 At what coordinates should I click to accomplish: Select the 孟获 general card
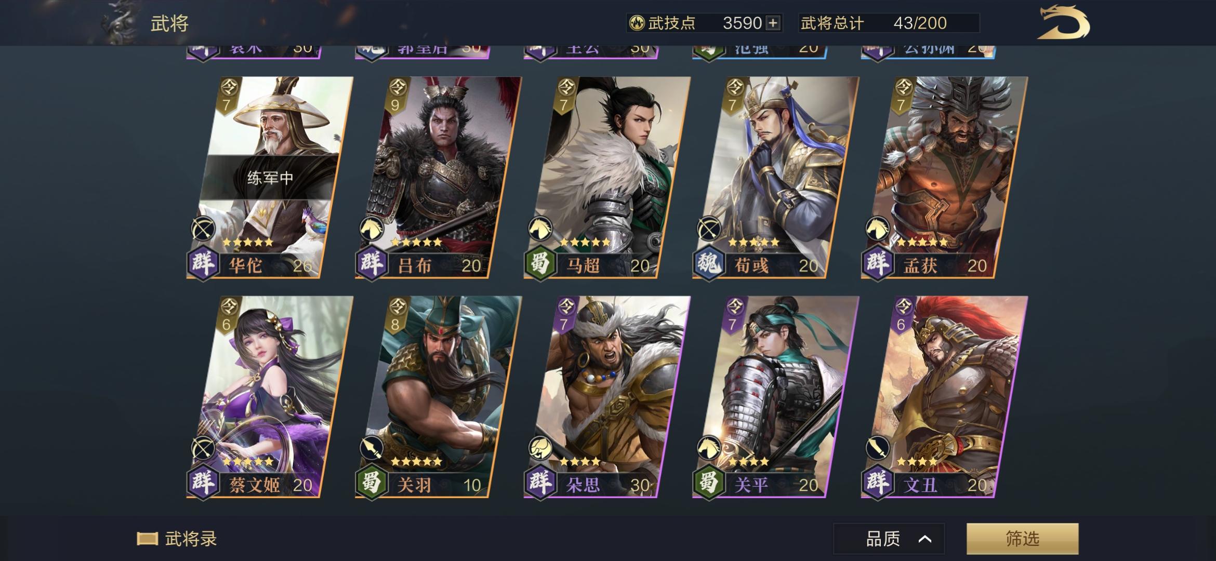click(x=944, y=177)
